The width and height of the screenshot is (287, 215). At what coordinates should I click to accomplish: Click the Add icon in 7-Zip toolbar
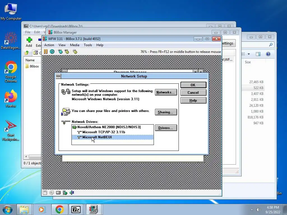(29, 42)
